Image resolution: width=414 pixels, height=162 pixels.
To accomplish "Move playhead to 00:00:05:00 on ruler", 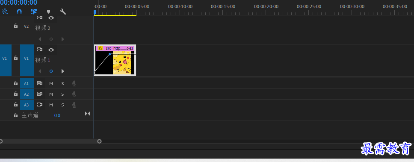I will (x=137, y=6).
